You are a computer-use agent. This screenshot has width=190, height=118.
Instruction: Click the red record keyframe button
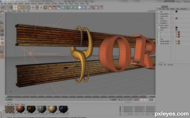point(136,100)
